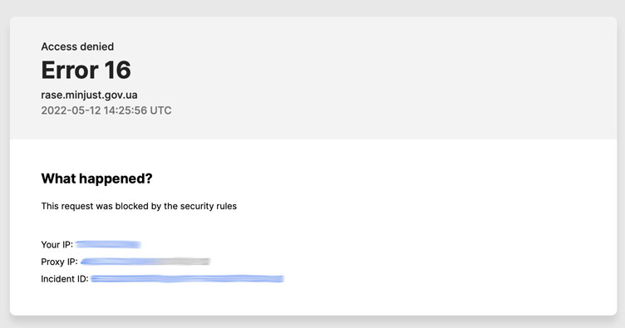Select the "What happened?" heading
The height and width of the screenshot is (328, 625).
pos(97,179)
